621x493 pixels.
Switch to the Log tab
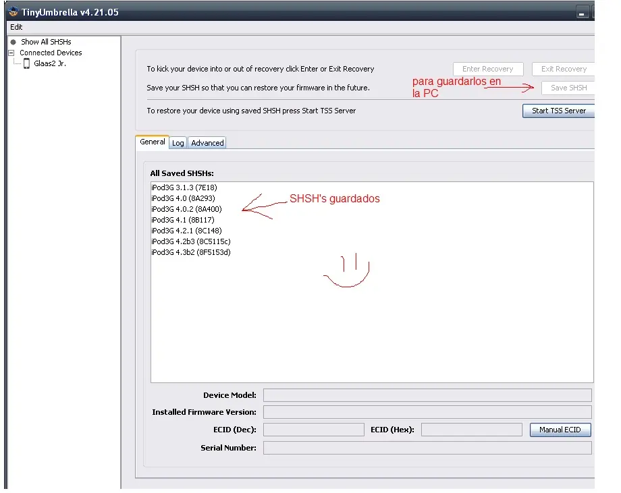[178, 143]
